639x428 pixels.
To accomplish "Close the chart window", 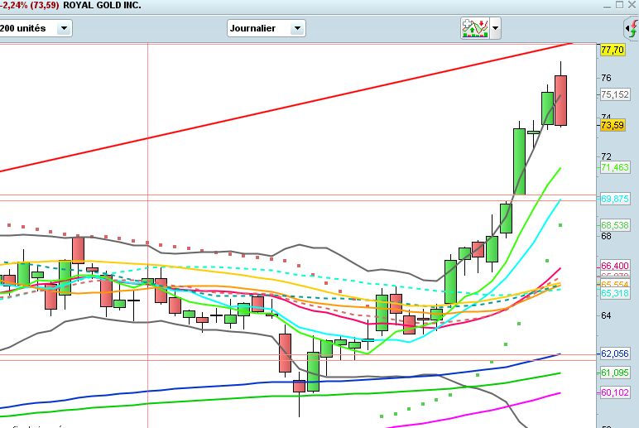I will 632,5.
